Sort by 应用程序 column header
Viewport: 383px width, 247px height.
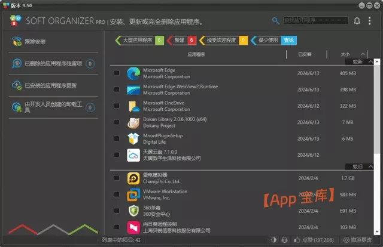tap(196, 54)
